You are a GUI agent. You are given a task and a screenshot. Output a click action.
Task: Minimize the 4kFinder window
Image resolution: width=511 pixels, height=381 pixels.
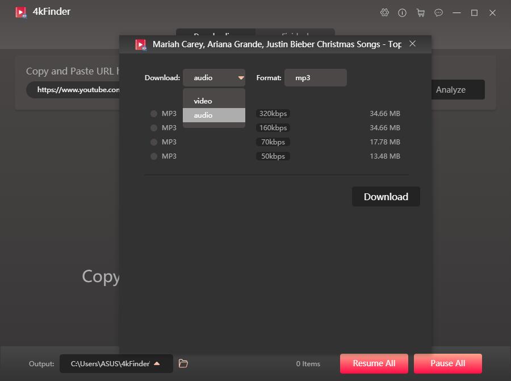tap(456, 13)
